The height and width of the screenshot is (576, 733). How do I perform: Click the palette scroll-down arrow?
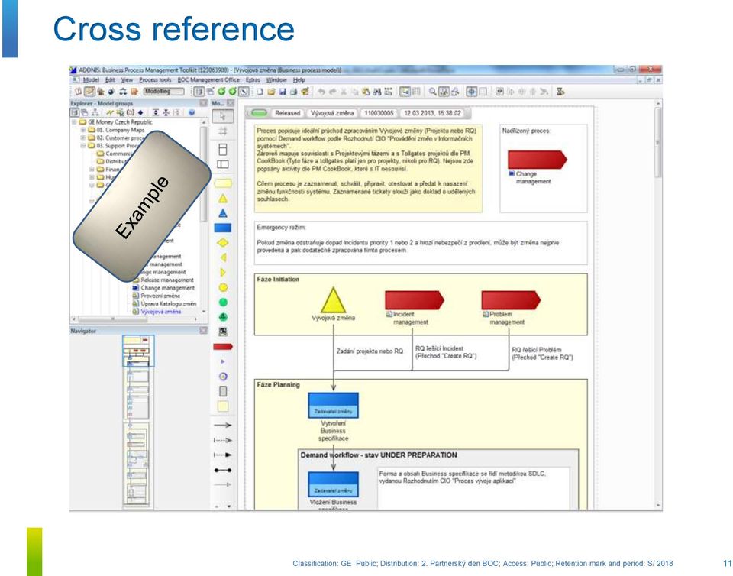point(228,506)
